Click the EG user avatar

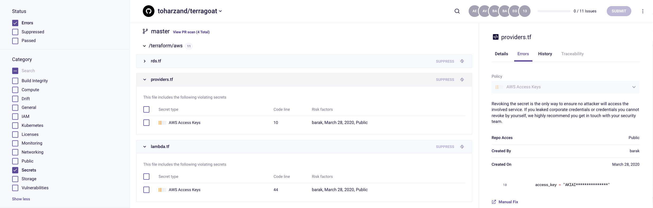[515, 11]
